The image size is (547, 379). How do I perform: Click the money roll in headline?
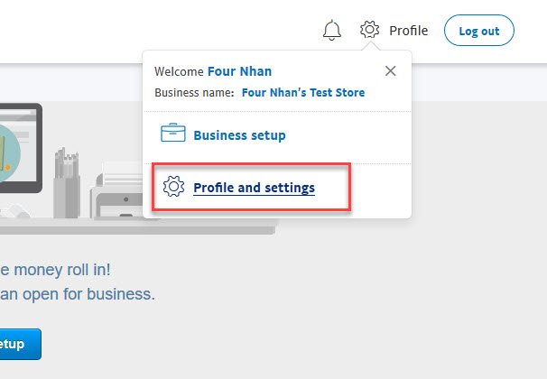pos(55,270)
